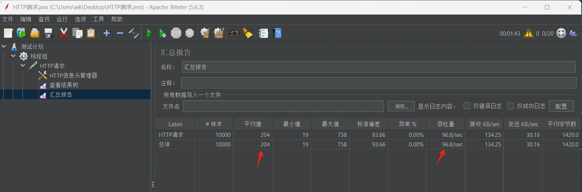Click the Paste clipboard icon
The width and height of the screenshot is (582, 192).
click(91, 33)
